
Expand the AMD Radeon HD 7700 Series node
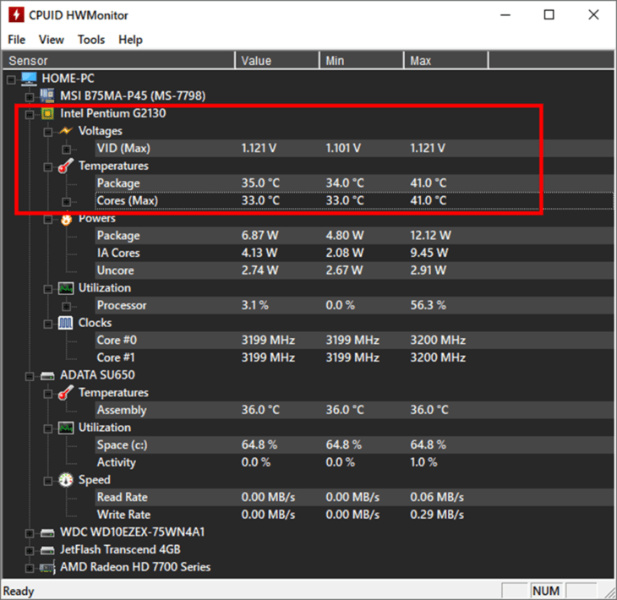point(30,568)
